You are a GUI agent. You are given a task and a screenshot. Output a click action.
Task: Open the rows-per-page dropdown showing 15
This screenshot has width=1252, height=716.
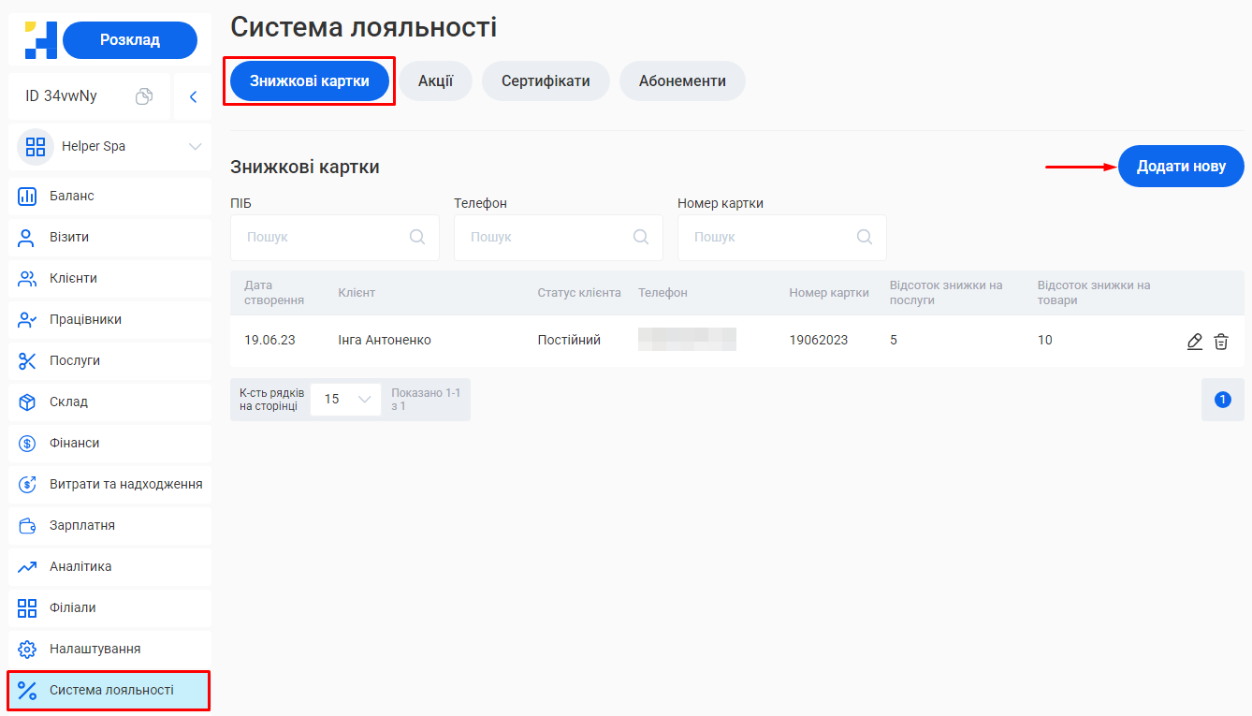pos(345,398)
